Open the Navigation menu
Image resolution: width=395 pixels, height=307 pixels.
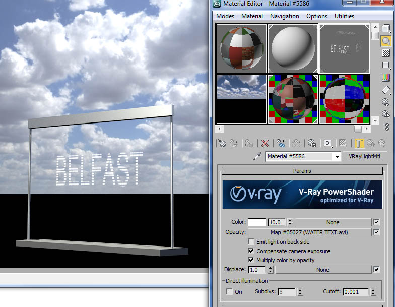pyautogui.click(x=284, y=16)
